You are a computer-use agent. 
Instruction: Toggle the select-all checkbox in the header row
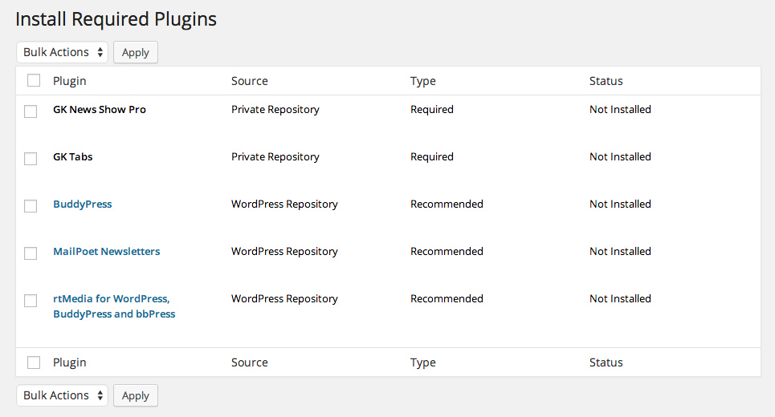click(x=34, y=80)
